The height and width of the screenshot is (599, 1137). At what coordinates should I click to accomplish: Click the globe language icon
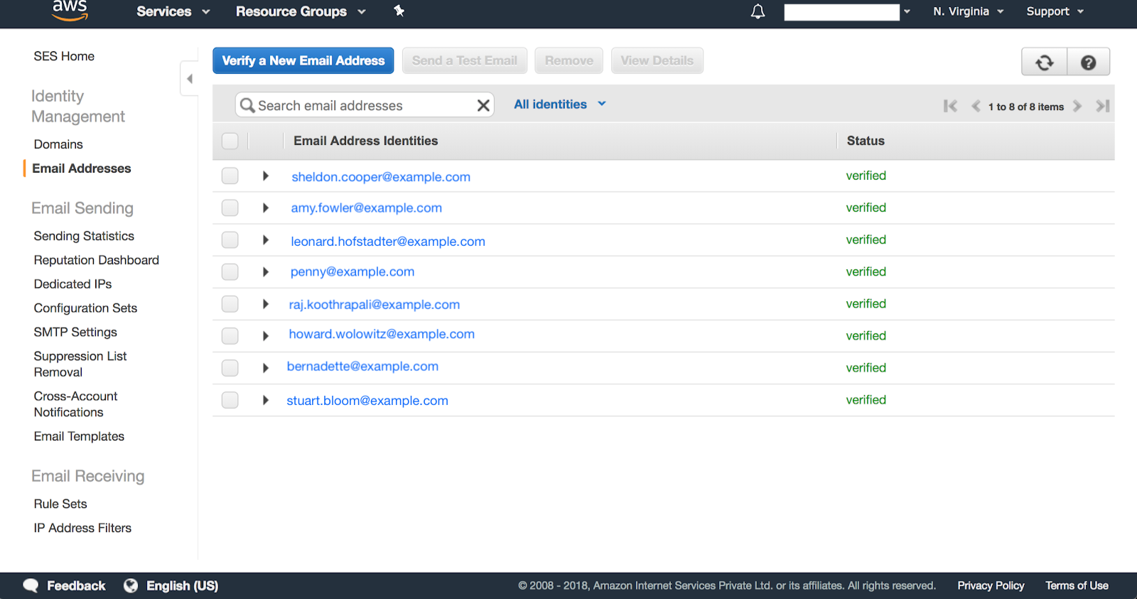(x=131, y=585)
